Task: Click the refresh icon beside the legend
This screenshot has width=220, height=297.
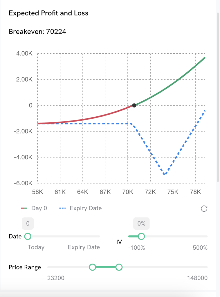Action: tap(204, 209)
